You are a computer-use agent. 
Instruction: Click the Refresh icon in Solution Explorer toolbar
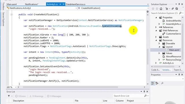pos(177,9)
